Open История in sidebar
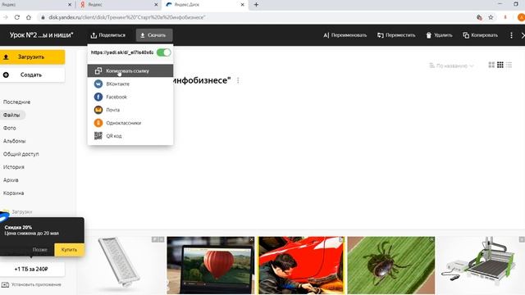525x295 pixels. 14,167
